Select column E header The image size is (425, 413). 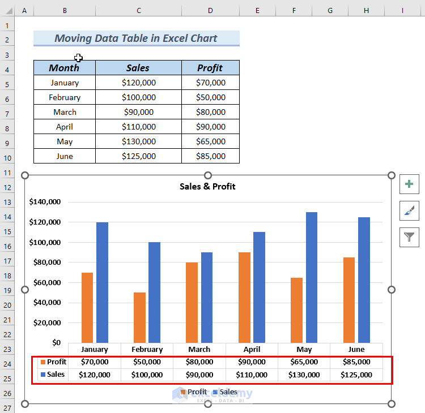pos(257,10)
